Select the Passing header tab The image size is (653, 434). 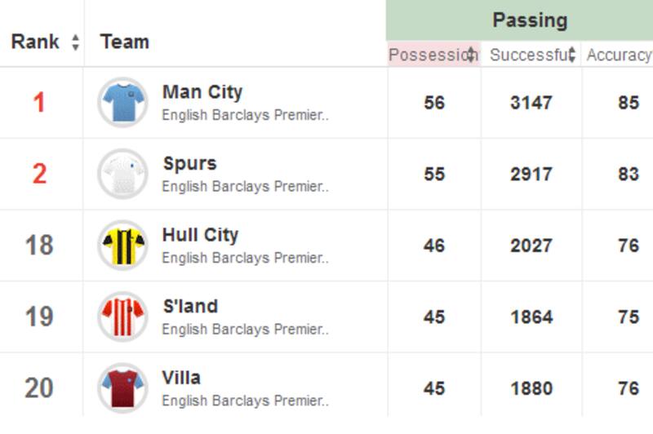coord(530,20)
